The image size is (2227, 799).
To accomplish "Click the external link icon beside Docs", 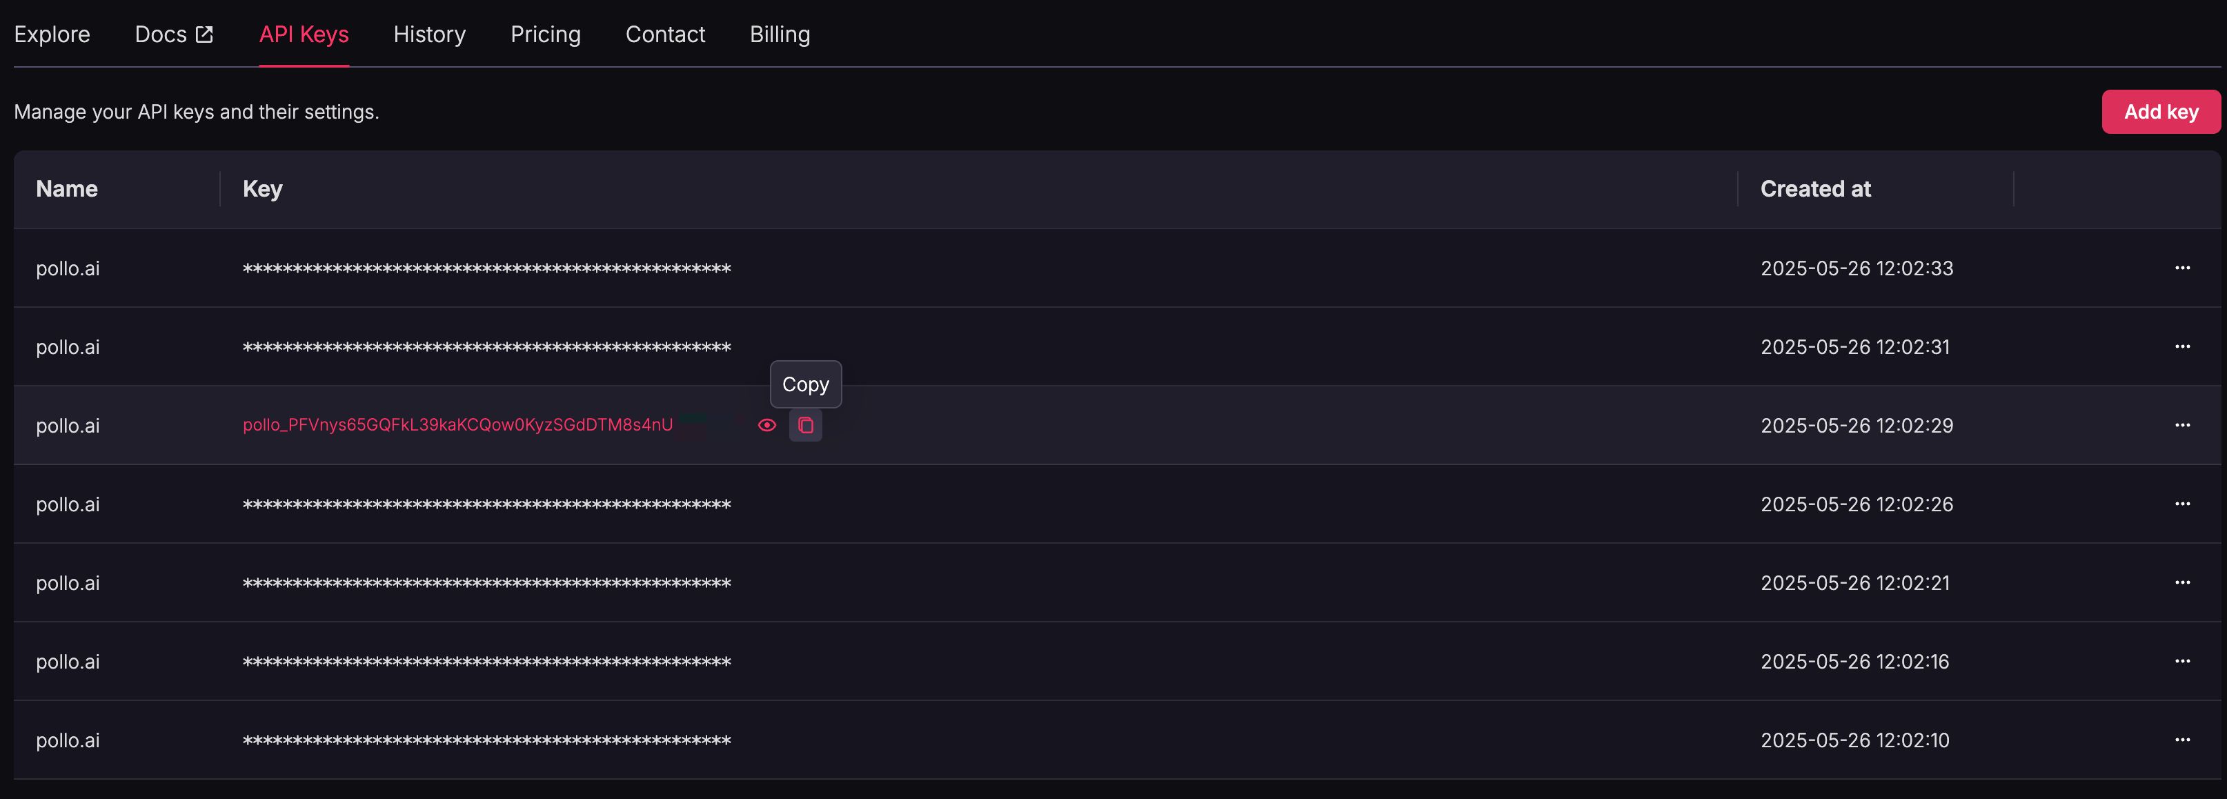I will [x=205, y=34].
